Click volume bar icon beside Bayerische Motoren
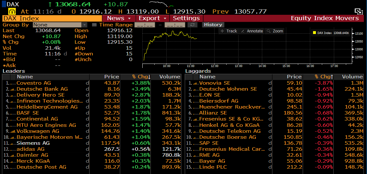 click(x=14, y=137)
